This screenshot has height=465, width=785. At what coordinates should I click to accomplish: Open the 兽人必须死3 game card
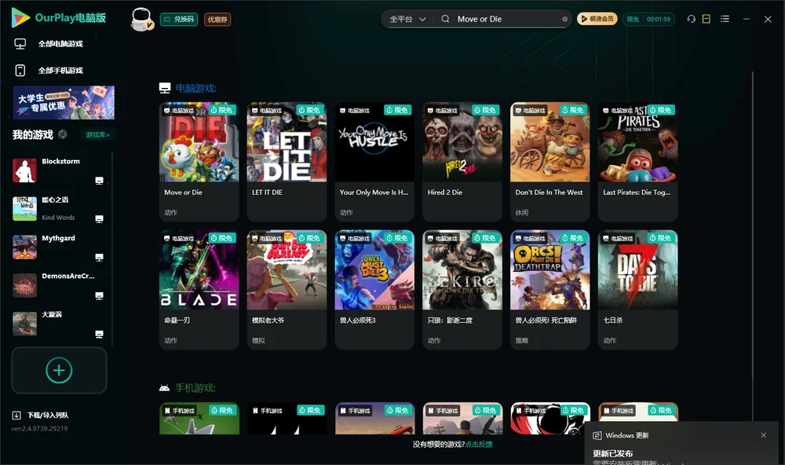coord(374,290)
